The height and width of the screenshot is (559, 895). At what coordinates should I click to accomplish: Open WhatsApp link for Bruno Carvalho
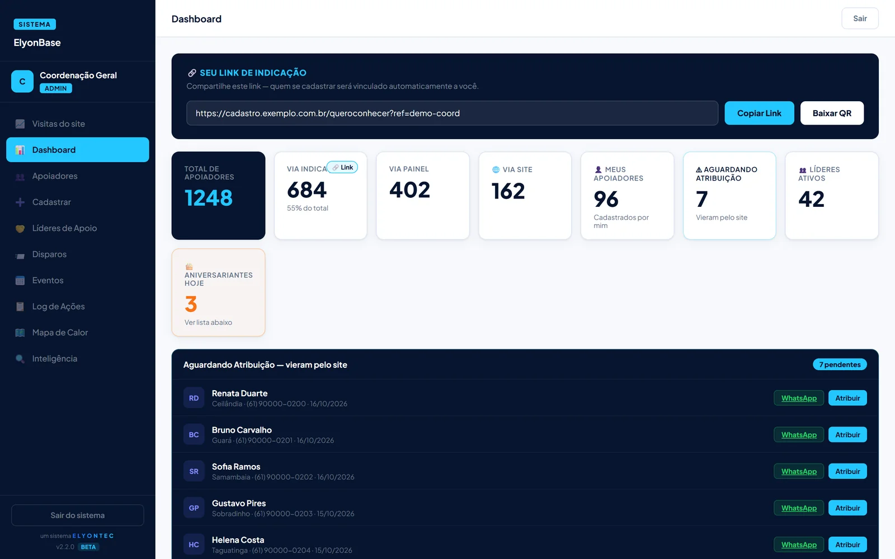point(799,435)
